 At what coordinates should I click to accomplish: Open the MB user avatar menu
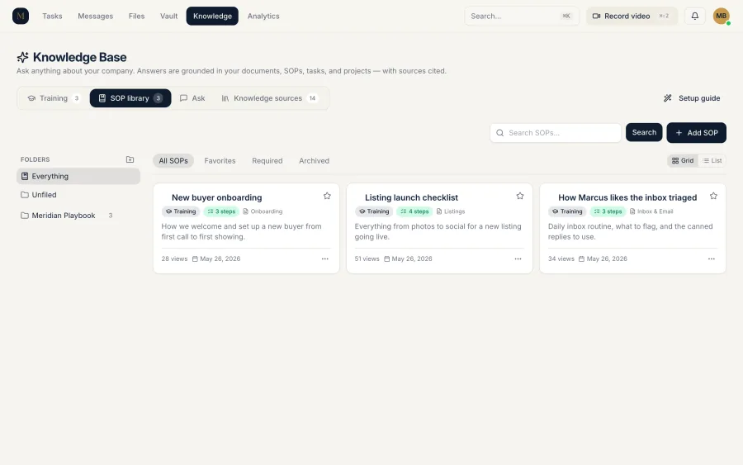coord(722,17)
